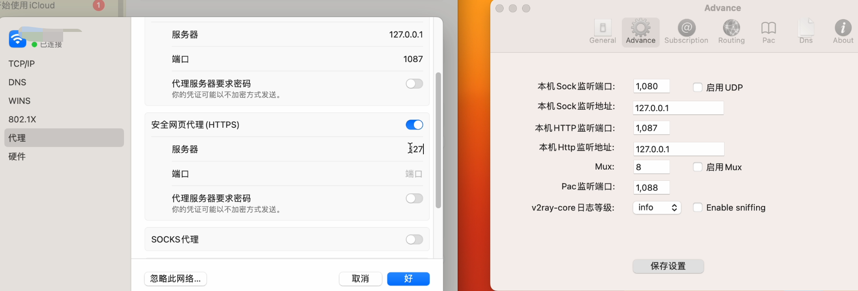The image size is (858, 291).
Task: Click the Wi-Fi network icon
Action: [17, 39]
